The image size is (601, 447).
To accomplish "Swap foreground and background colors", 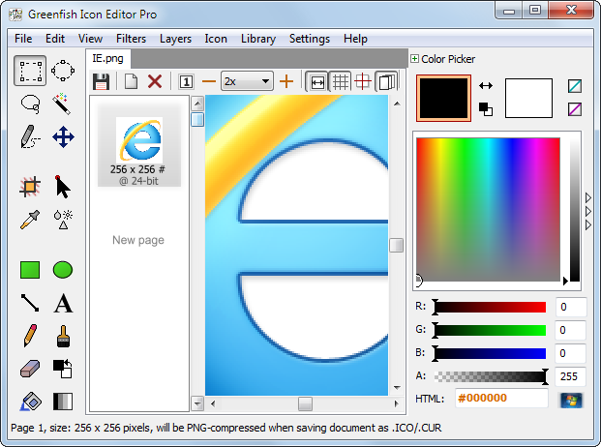I will (x=486, y=86).
